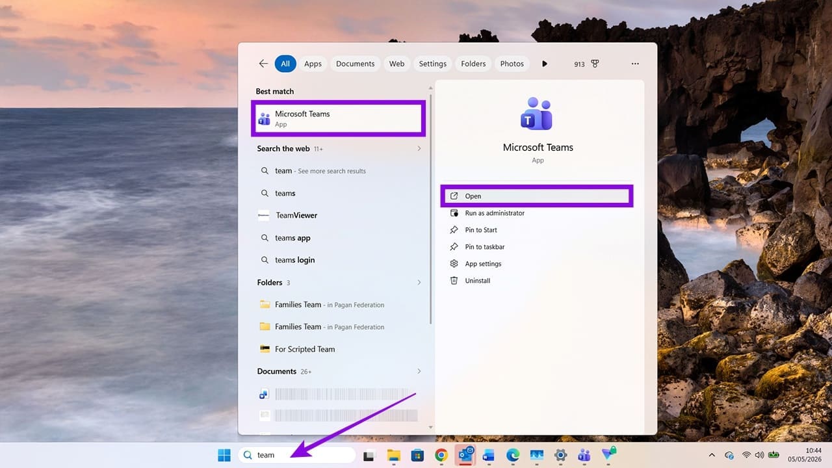Open the three-dot options menu
832x468 pixels.
coord(635,64)
